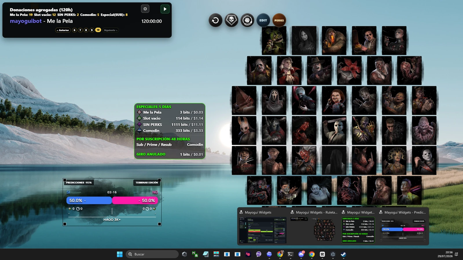Viewport: 463px width, 260px height.
Task: Open the terminal taskbar icon
Action: (x=290, y=254)
